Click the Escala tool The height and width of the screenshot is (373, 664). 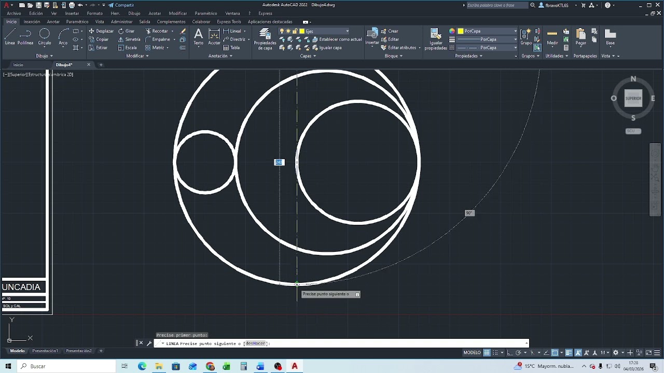click(x=127, y=48)
